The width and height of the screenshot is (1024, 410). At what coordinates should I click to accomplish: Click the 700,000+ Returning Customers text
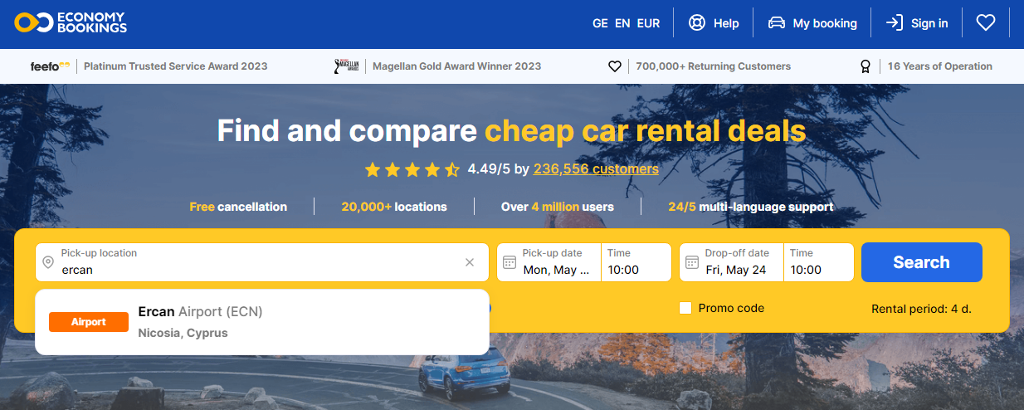coord(714,66)
